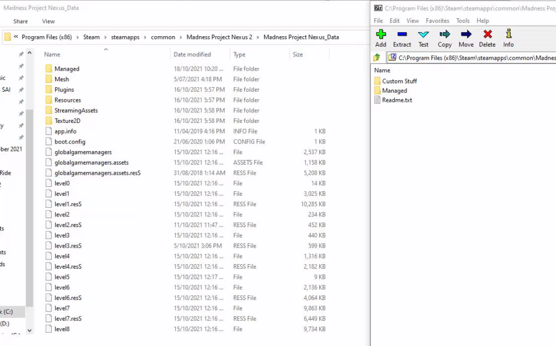Select globalgamemanagers.assets.resS file
This screenshot has width=556, height=346.
[x=93, y=173]
